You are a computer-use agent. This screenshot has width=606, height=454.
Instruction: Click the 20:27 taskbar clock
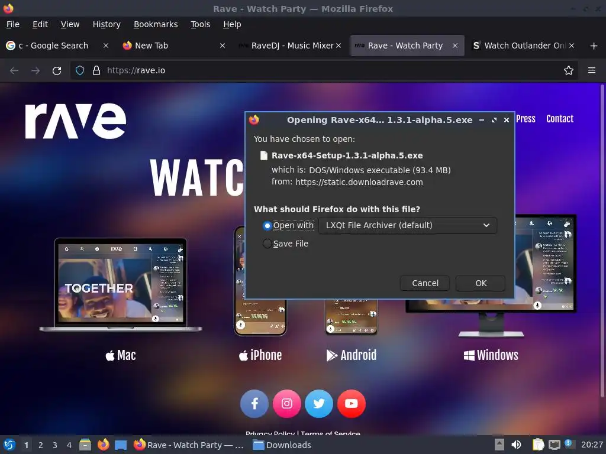click(x=592, y=445)
